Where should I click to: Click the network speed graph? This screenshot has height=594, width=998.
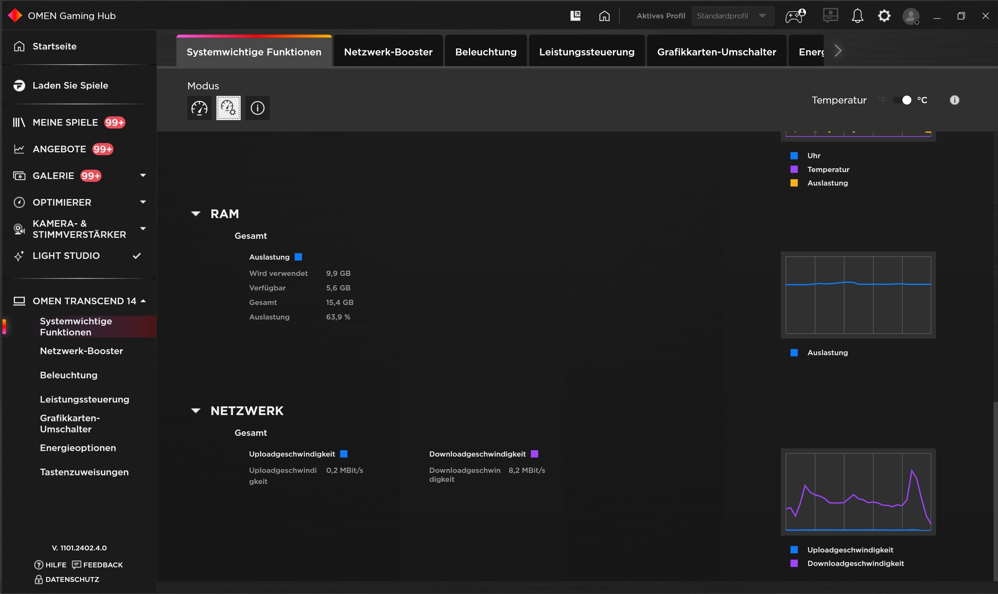[858, 492]
